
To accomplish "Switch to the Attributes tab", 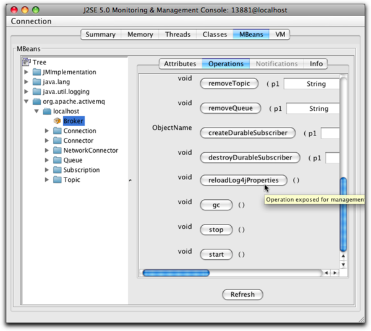I will (x=180, y=64).
